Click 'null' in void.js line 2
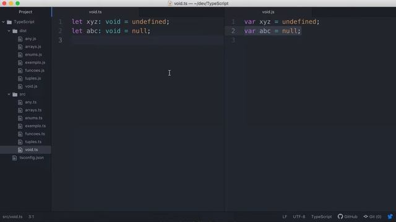The height and width of the screenshot is (222, 396). [x=290, y=31]
